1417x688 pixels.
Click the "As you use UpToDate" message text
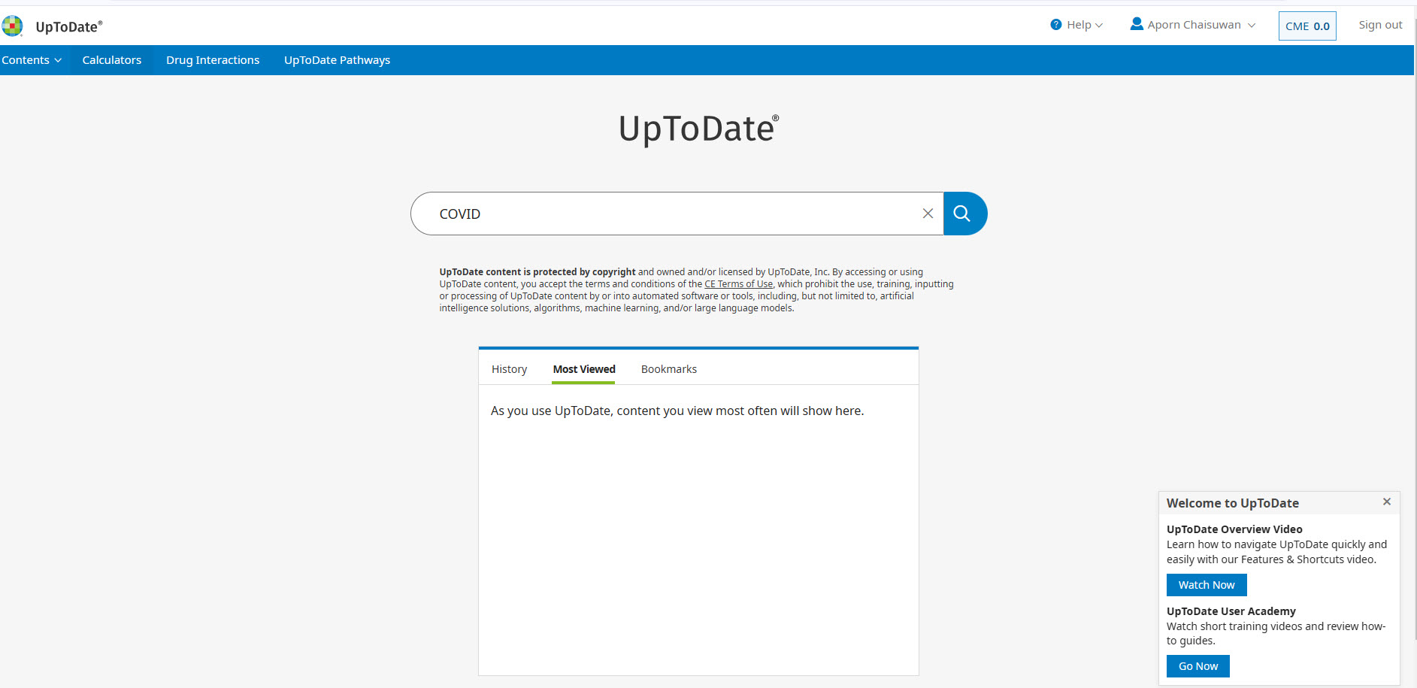[x=677, y=411]
